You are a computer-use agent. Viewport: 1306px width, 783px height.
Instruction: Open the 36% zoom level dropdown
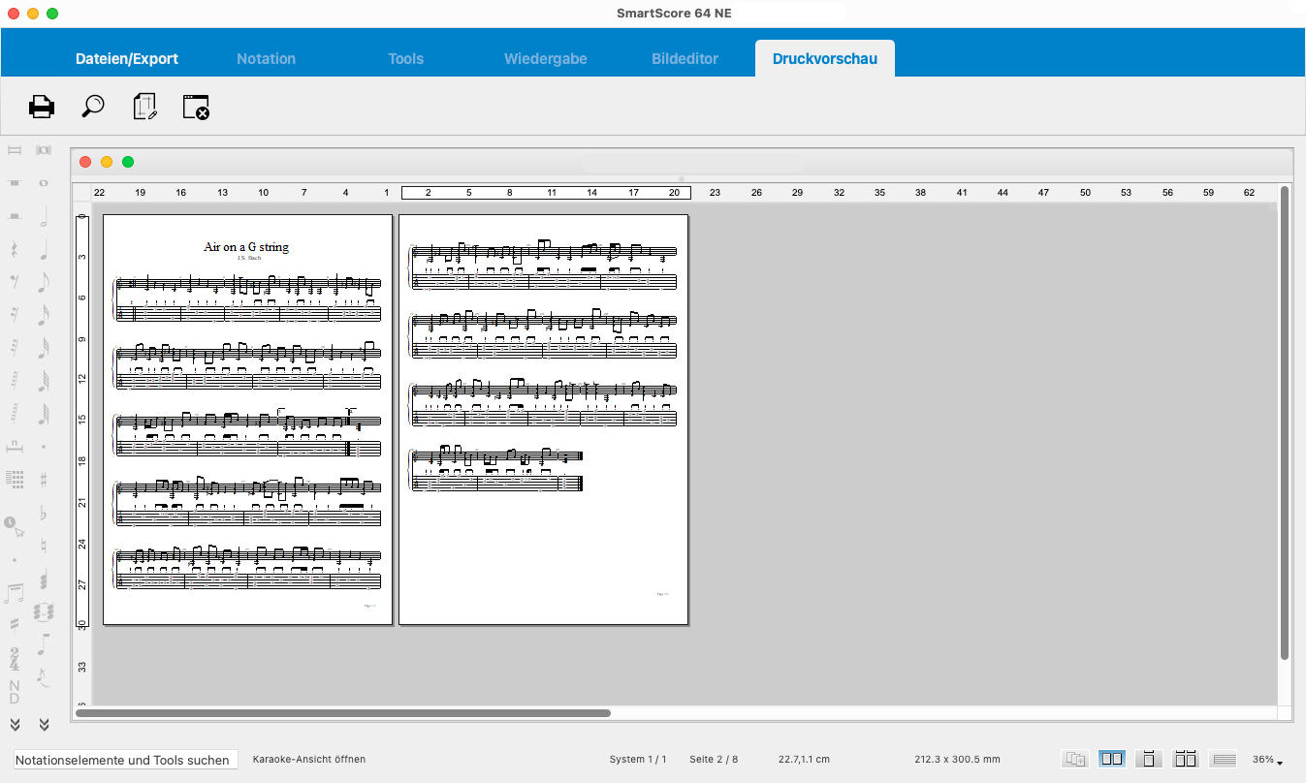(1267, 760)
